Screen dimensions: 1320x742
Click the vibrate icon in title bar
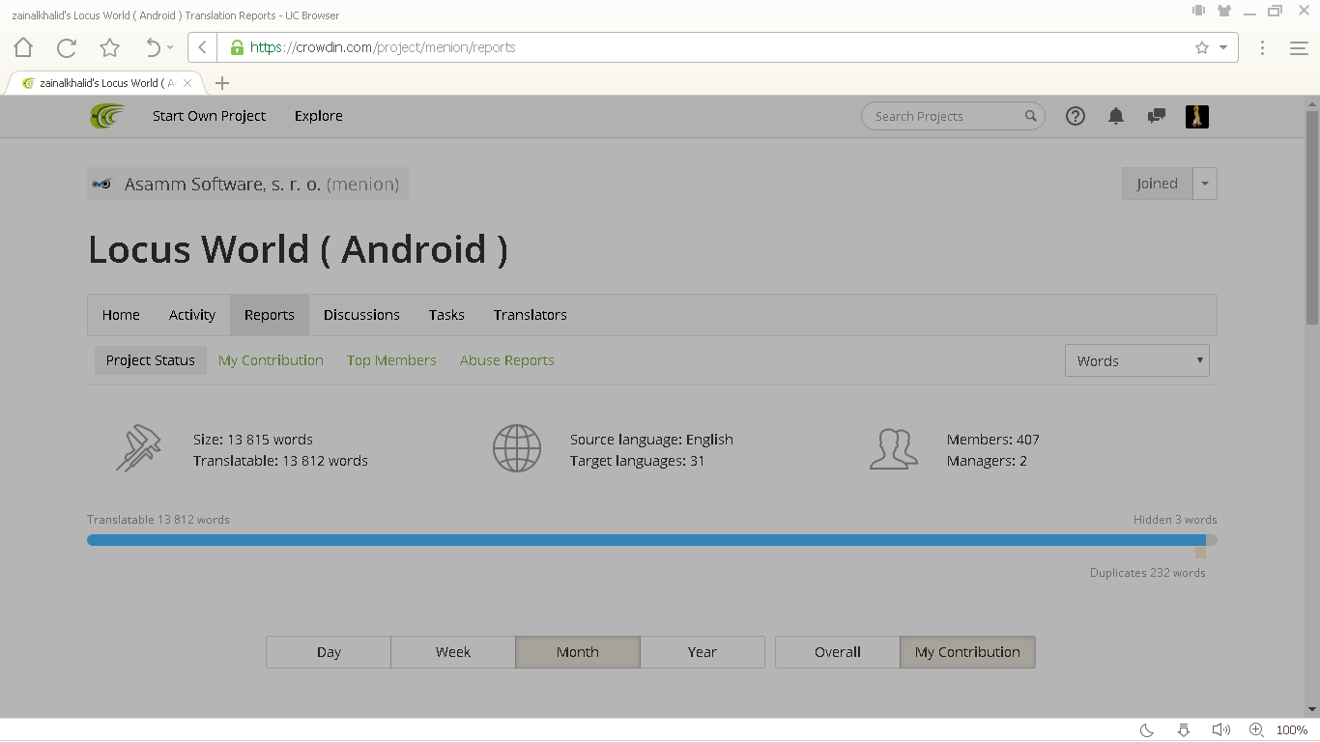pos(1198,11)
